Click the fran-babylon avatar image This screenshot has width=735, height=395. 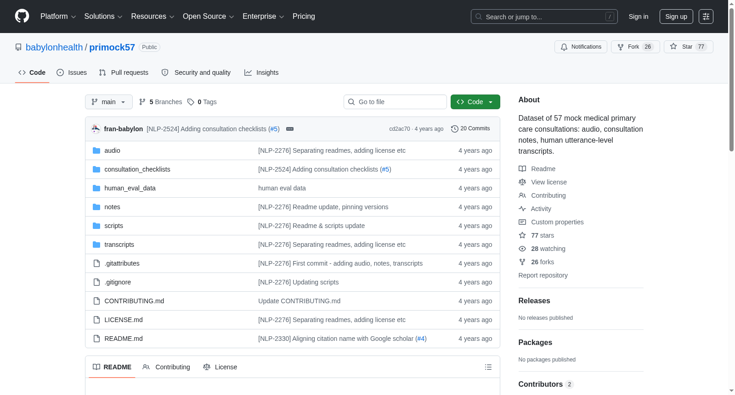[x=96, y=129]
